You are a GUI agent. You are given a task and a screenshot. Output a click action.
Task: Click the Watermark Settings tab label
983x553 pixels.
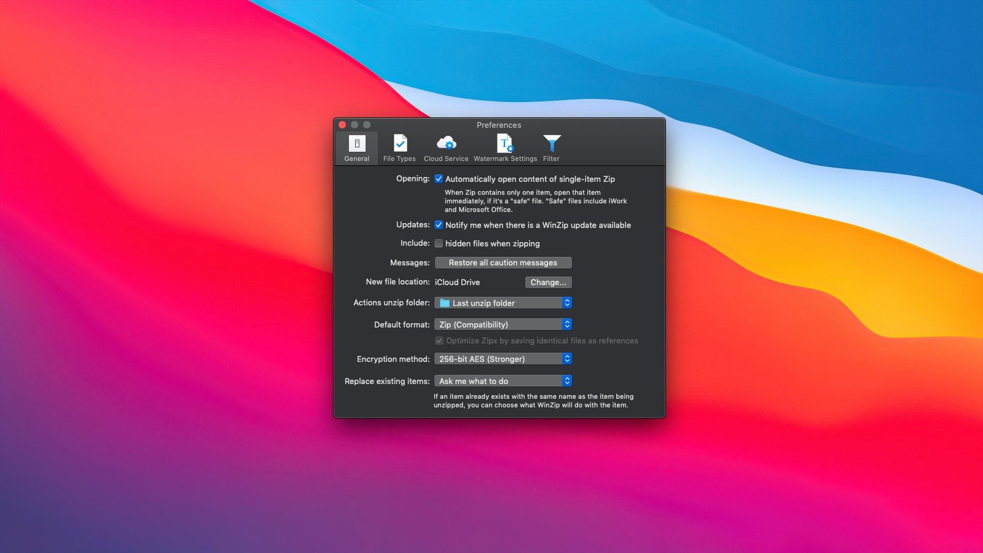(505, 159)
